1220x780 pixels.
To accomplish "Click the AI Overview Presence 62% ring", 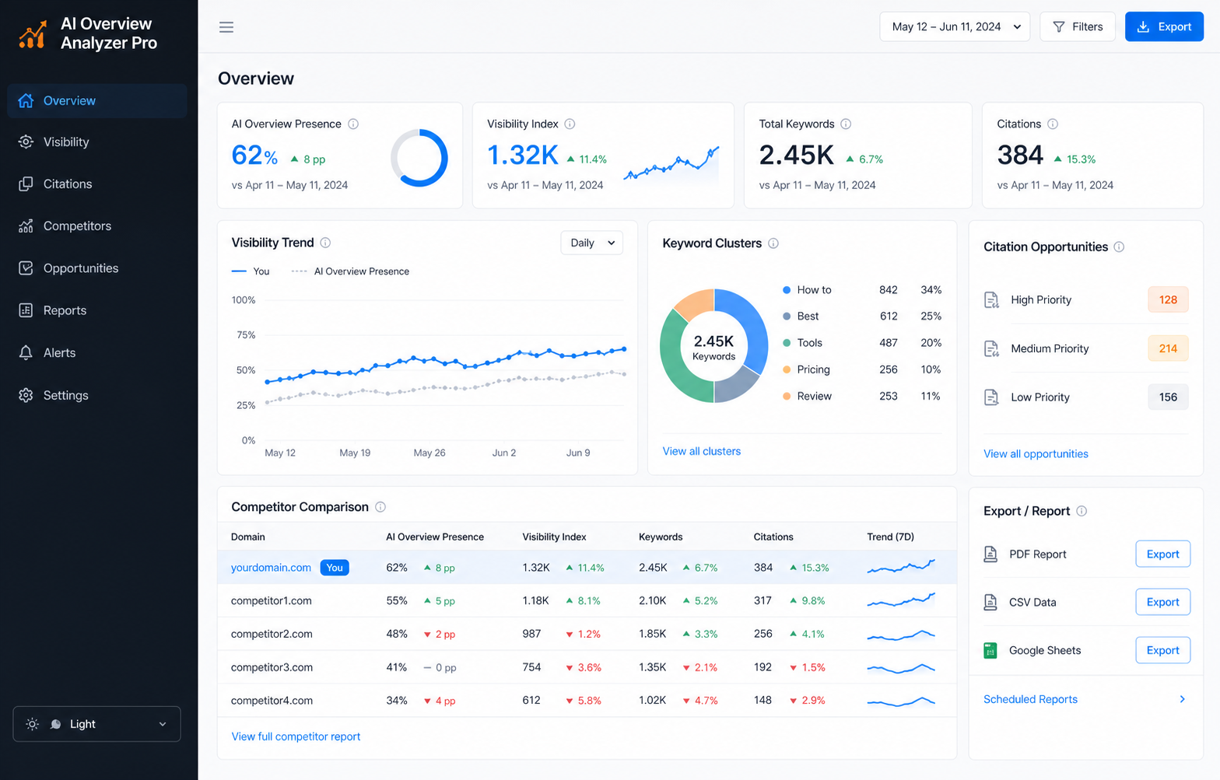I will click(x=419, y=158).
